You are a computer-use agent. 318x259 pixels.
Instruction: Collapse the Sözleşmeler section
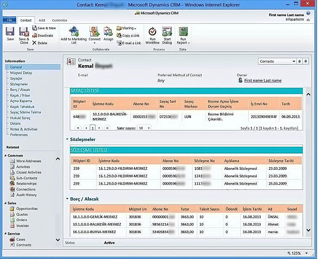(x=67, y=139)
